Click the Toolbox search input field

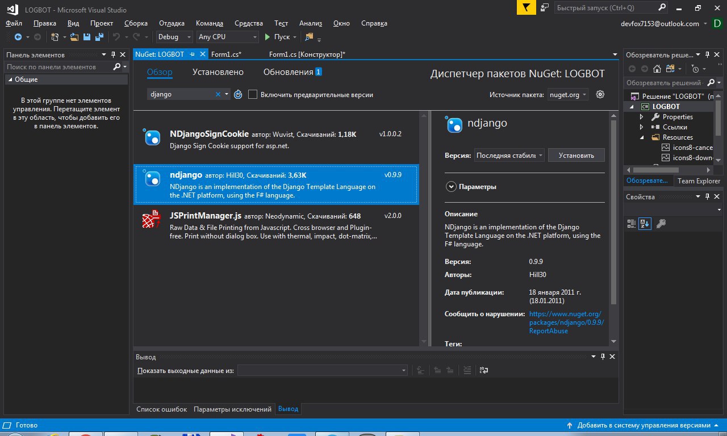[59, 66]
